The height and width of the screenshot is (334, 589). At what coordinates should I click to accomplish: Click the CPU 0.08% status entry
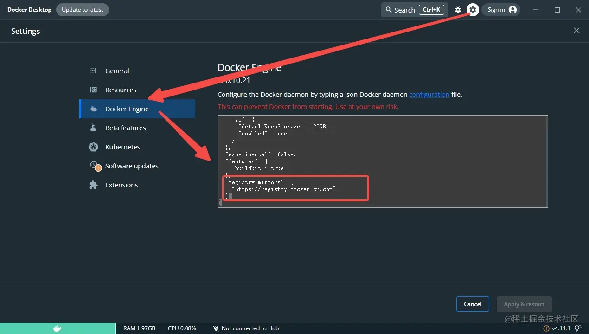(182, 328)
